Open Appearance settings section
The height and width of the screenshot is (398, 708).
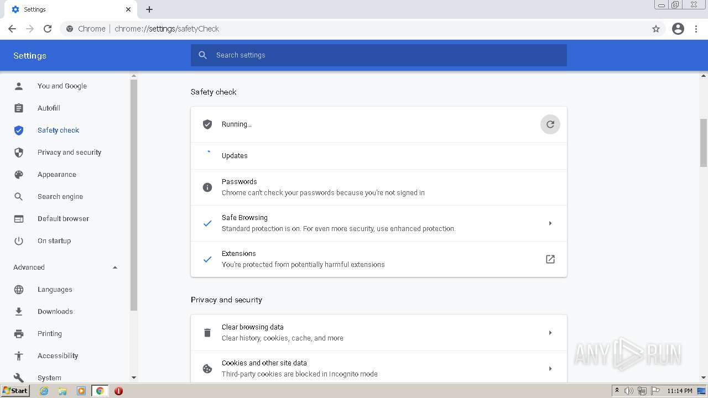pos(57,175)
